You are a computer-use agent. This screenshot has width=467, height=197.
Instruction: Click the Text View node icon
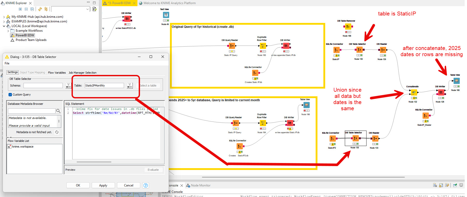click(166, 15)
